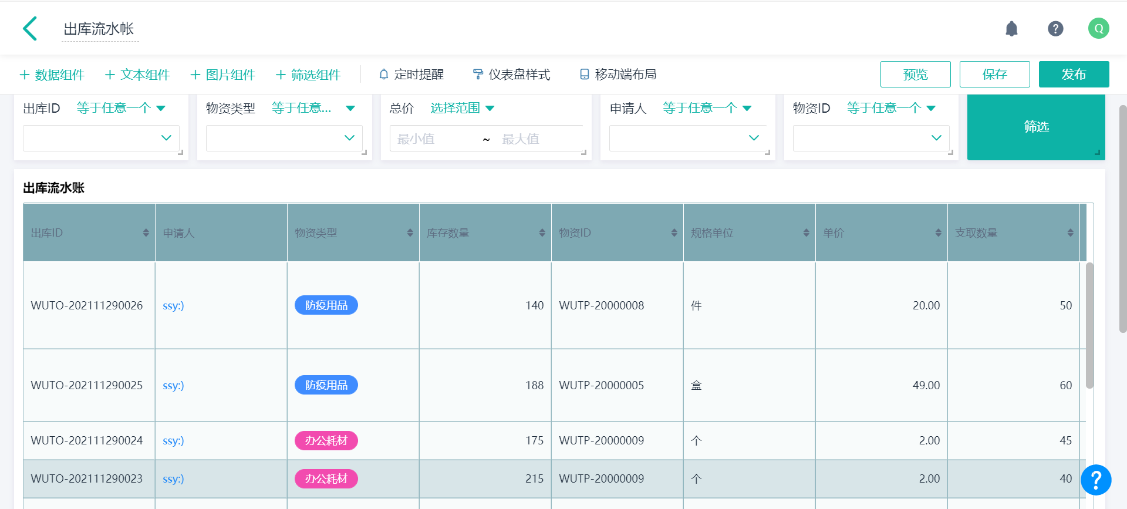The height and width of the screenshot is (509, 1127).
Task: Sort the table by 出库ID column
Action: pos(146,233)
